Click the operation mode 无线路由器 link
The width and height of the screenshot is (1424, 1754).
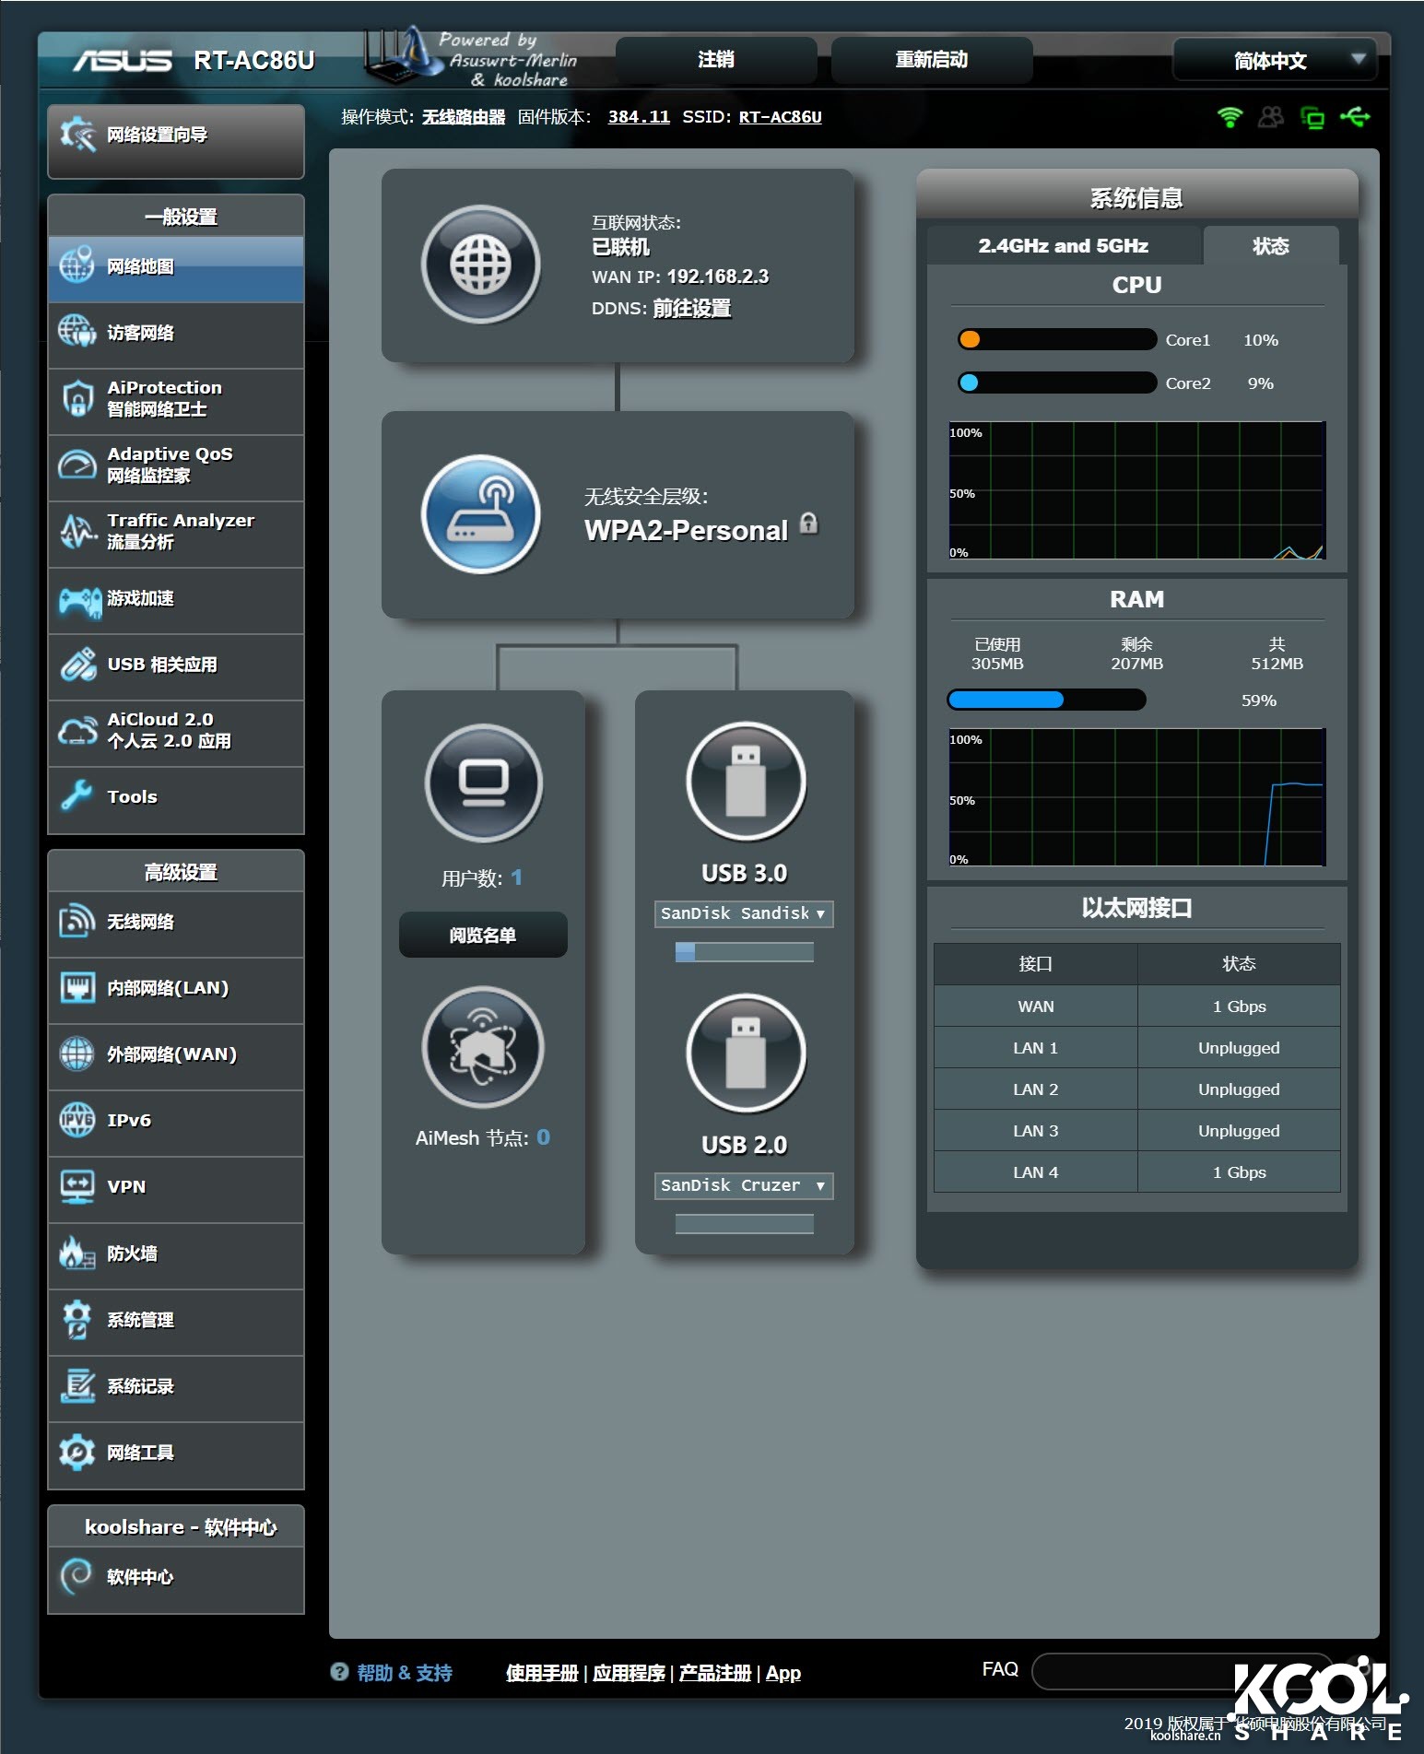point(464,117)
